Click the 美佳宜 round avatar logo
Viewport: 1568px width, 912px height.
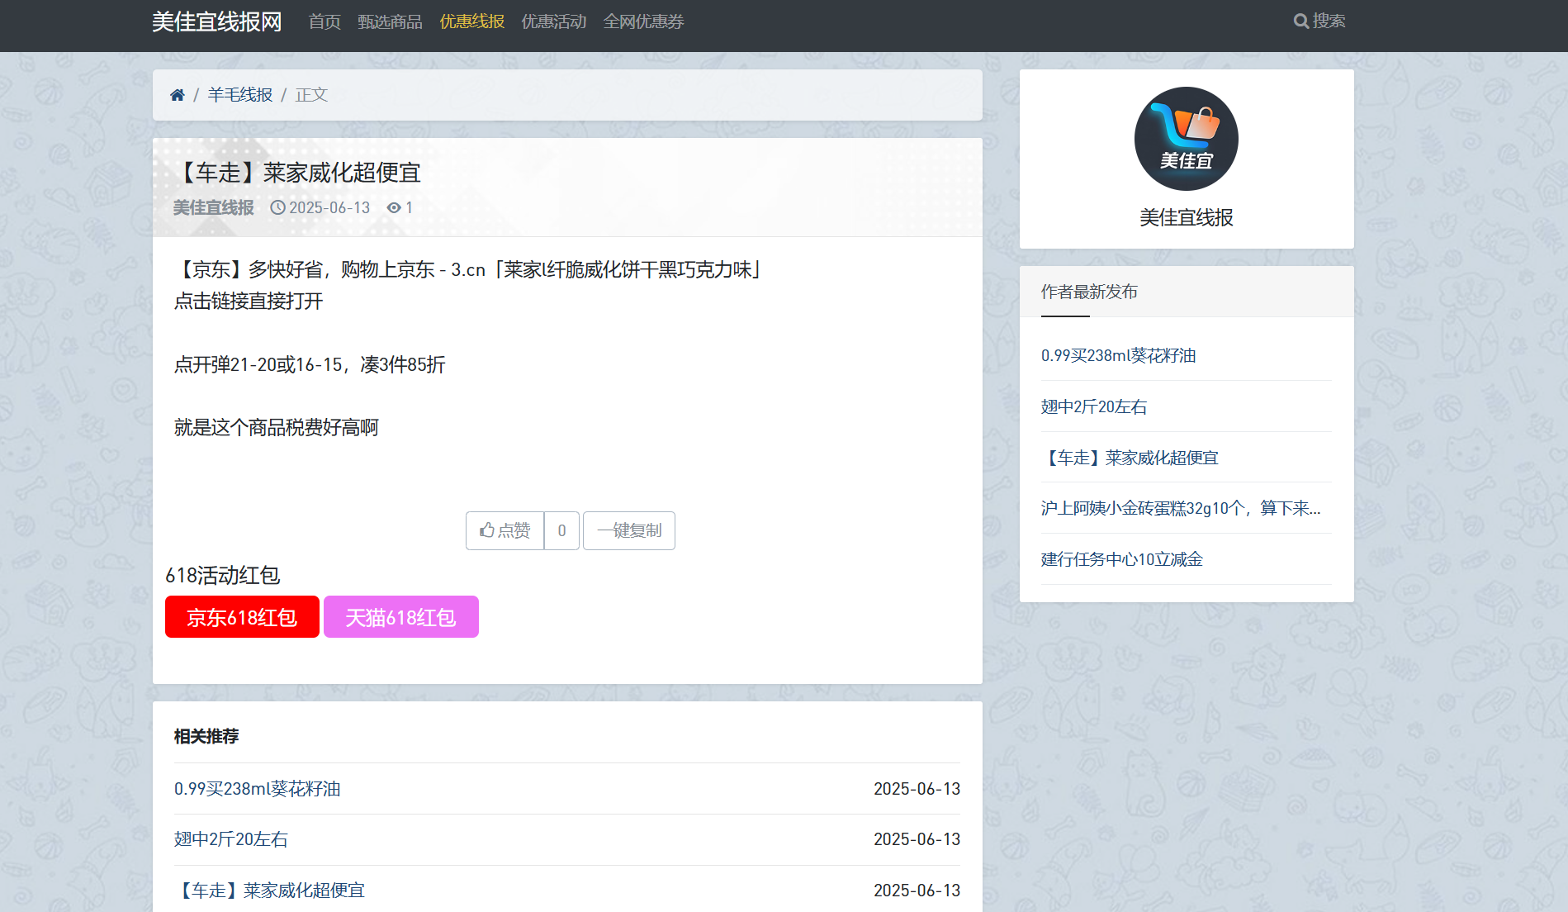1186,139
